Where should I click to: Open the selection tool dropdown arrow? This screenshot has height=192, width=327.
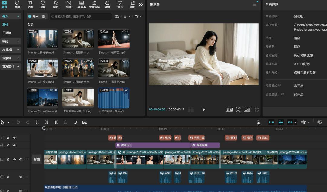pyautogui.click(x=8, y=122)
